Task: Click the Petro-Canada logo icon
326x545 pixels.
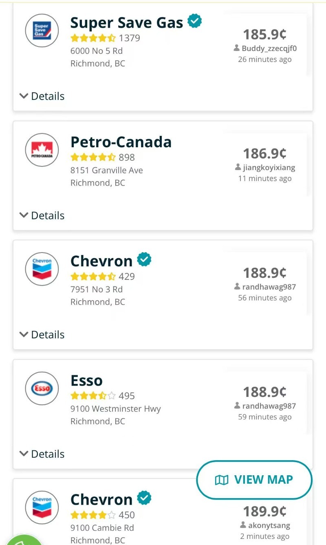Action: tap(42, 150)
